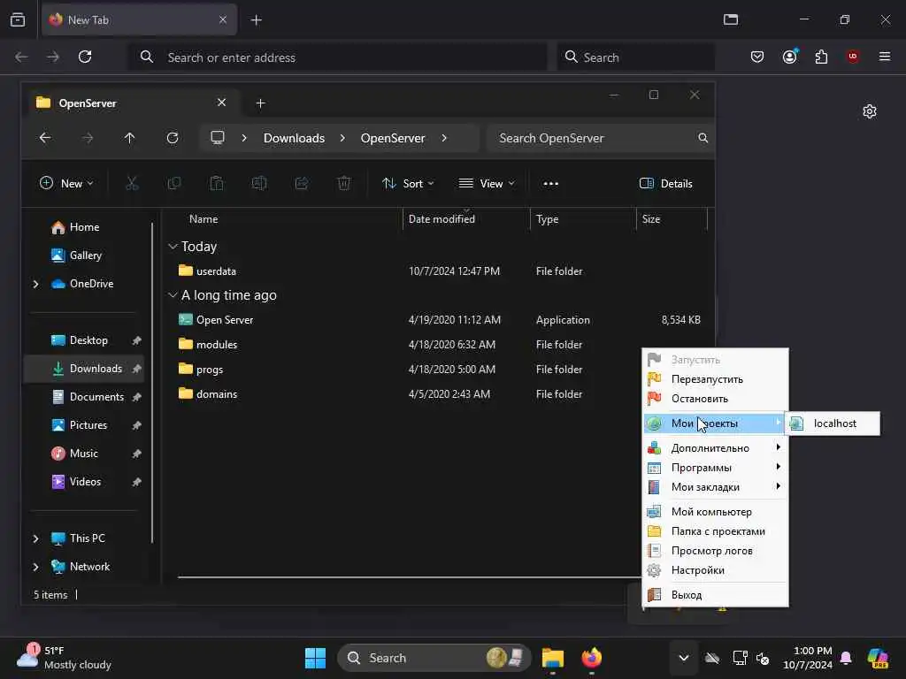Expand Network in navigation pane
The image size is (906, 679).
tap(35, 567)
